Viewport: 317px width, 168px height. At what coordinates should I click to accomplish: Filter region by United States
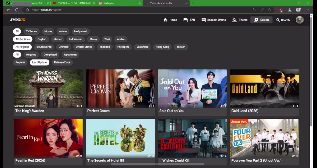coord(84,47)
